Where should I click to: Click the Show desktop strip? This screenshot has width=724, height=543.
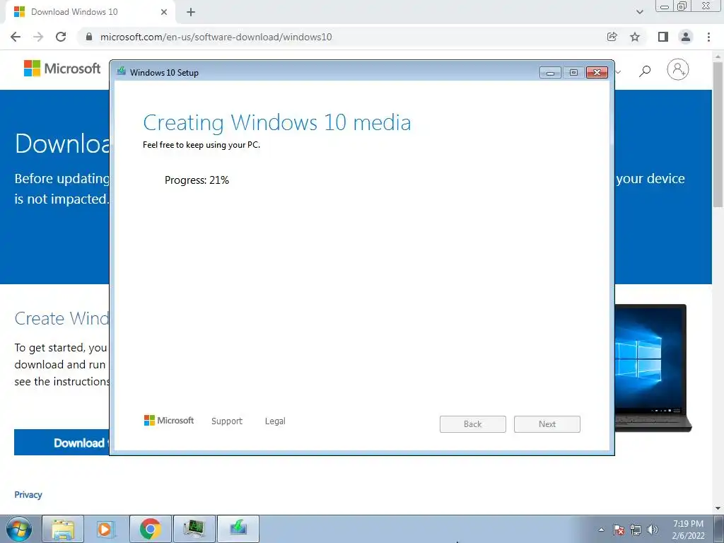click(718, 529)
